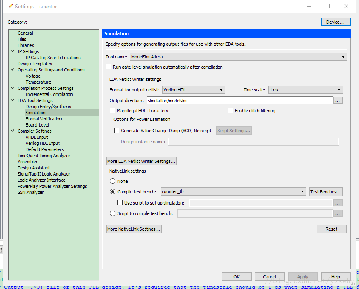Open the Tool name dropdown
Image resolution: width=359 pixels, height=289 pixels.
click(238, 57)
